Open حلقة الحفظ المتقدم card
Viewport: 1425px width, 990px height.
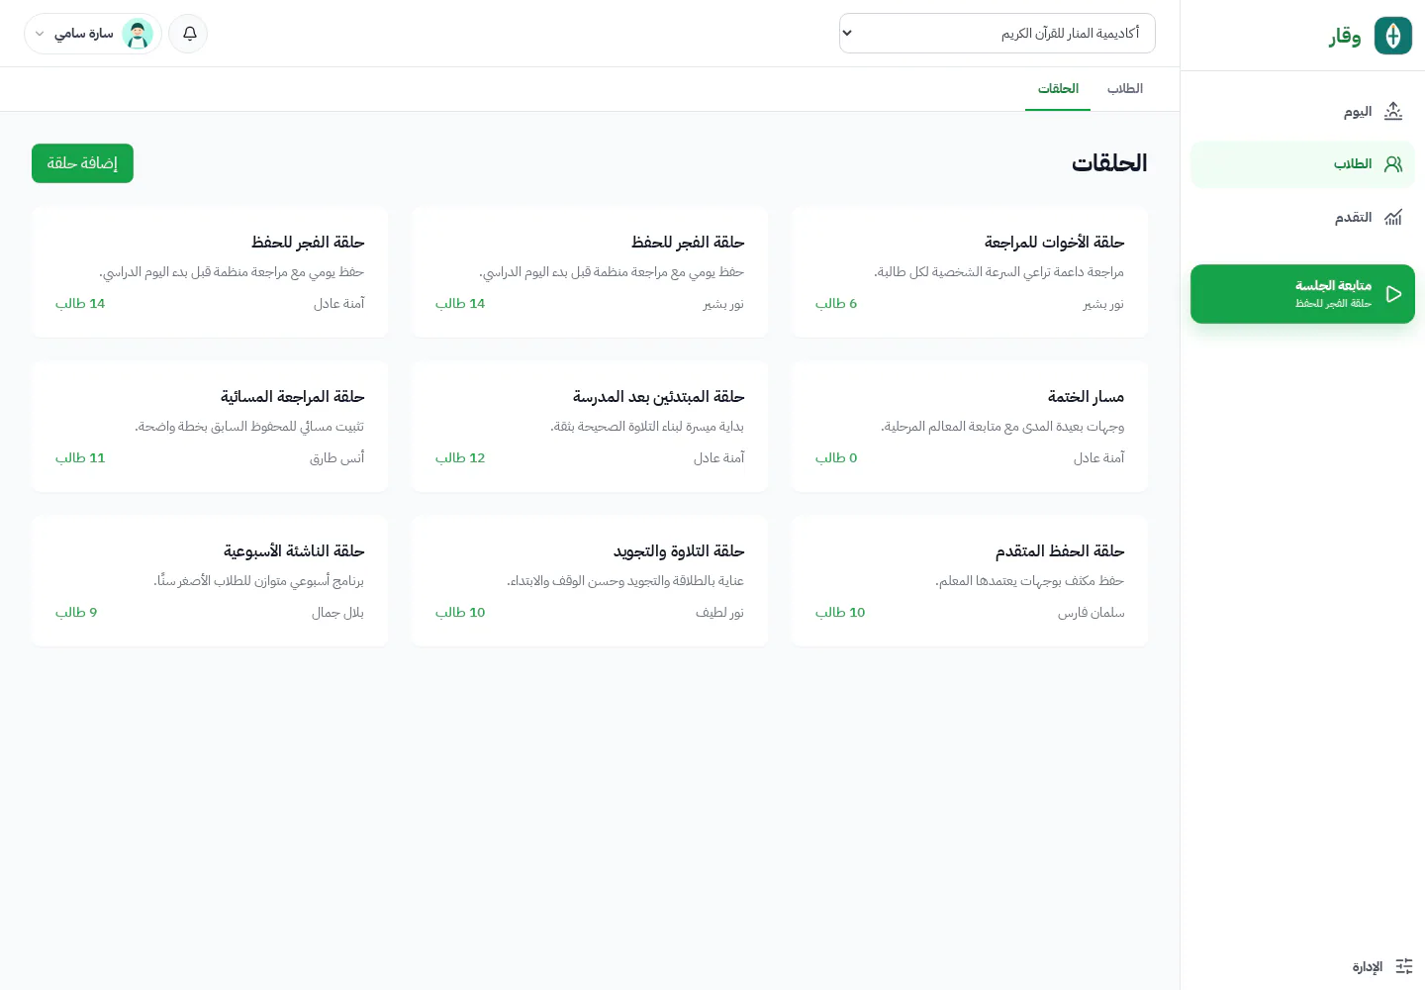point(970,581)
